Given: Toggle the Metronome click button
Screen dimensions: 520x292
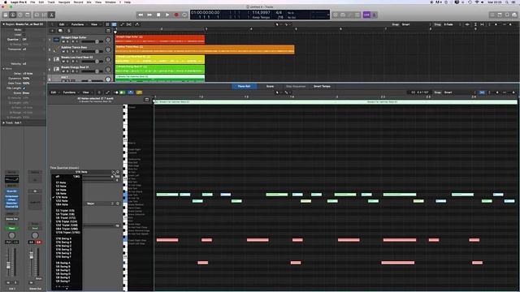Looking at the screenshot, I should 374,15.
